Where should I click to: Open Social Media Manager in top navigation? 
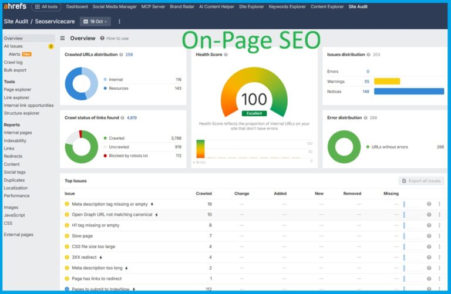[x=115, y=6]
